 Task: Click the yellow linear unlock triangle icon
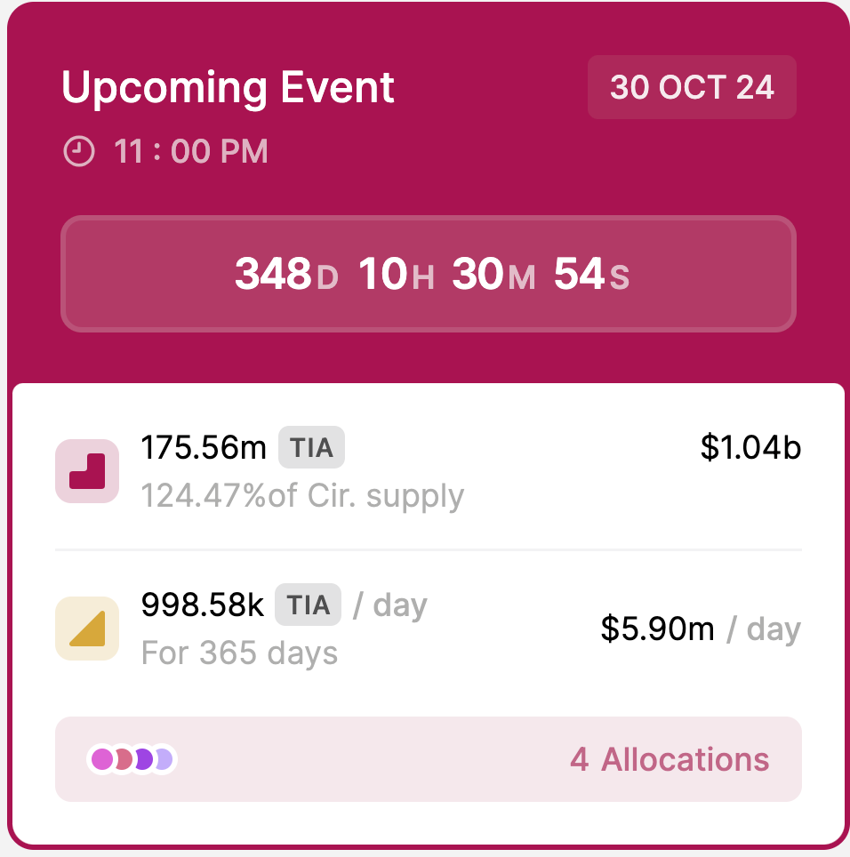pos(87,629)
